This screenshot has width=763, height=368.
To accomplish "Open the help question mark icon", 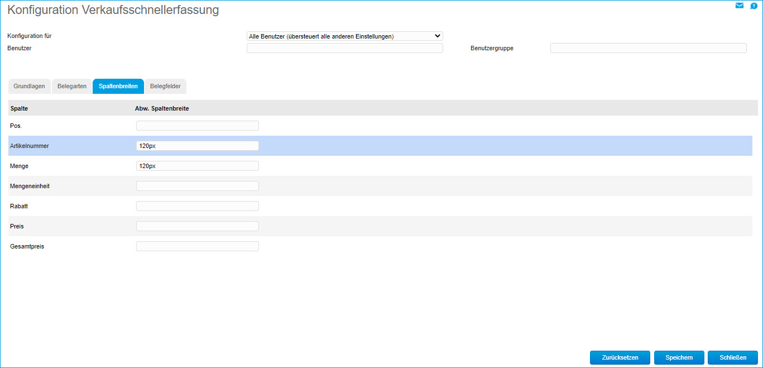I will pyautogui.click(x=754, y=6).
